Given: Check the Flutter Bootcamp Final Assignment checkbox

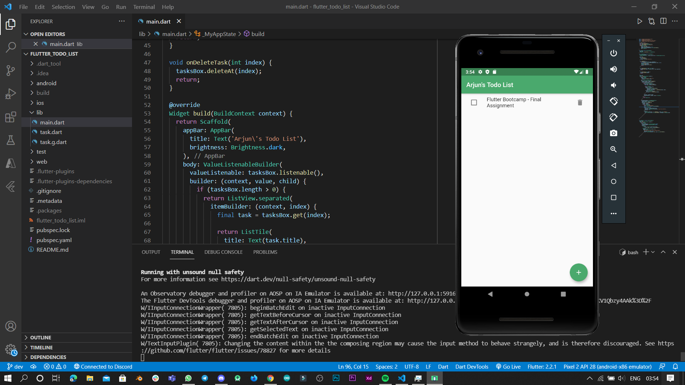Looking at the screenshot, I should (x=474, y=103).
